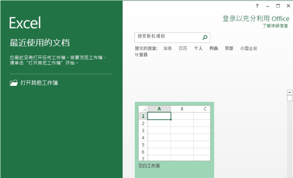This screenshot has width=293, height=178.
Task: Select 预算 suggested search
Action: click(229, 48)
